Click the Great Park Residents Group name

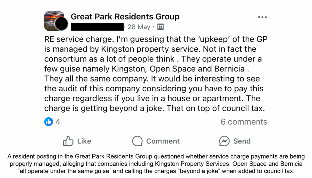coord(125,17)
